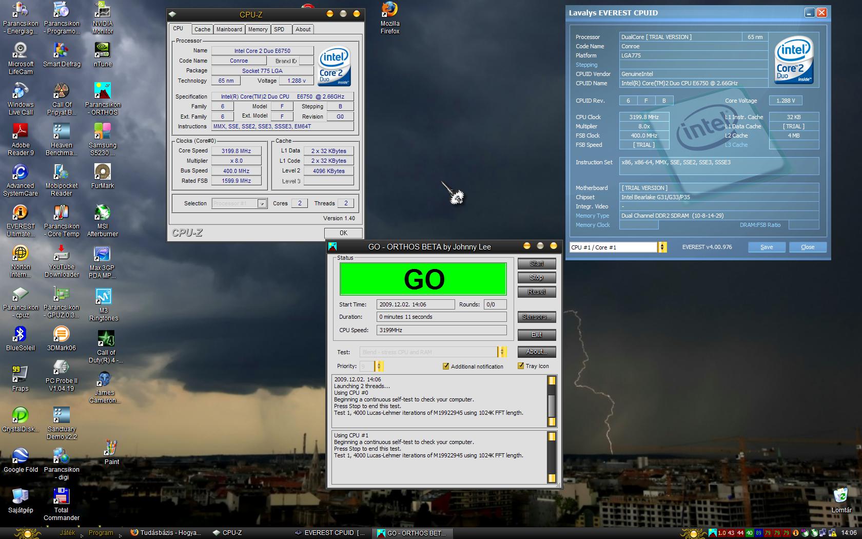Screen dimensions: 862x539
Task: Open the Priority dropdown in ORTHOS
Action: 379,366
